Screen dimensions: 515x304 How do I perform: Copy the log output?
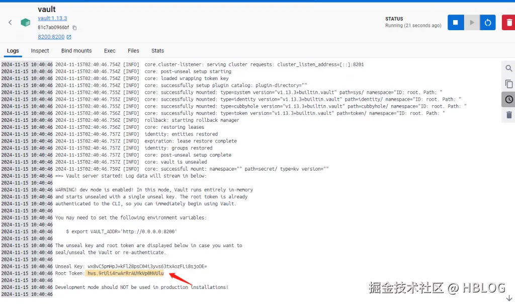pos(508,84)
